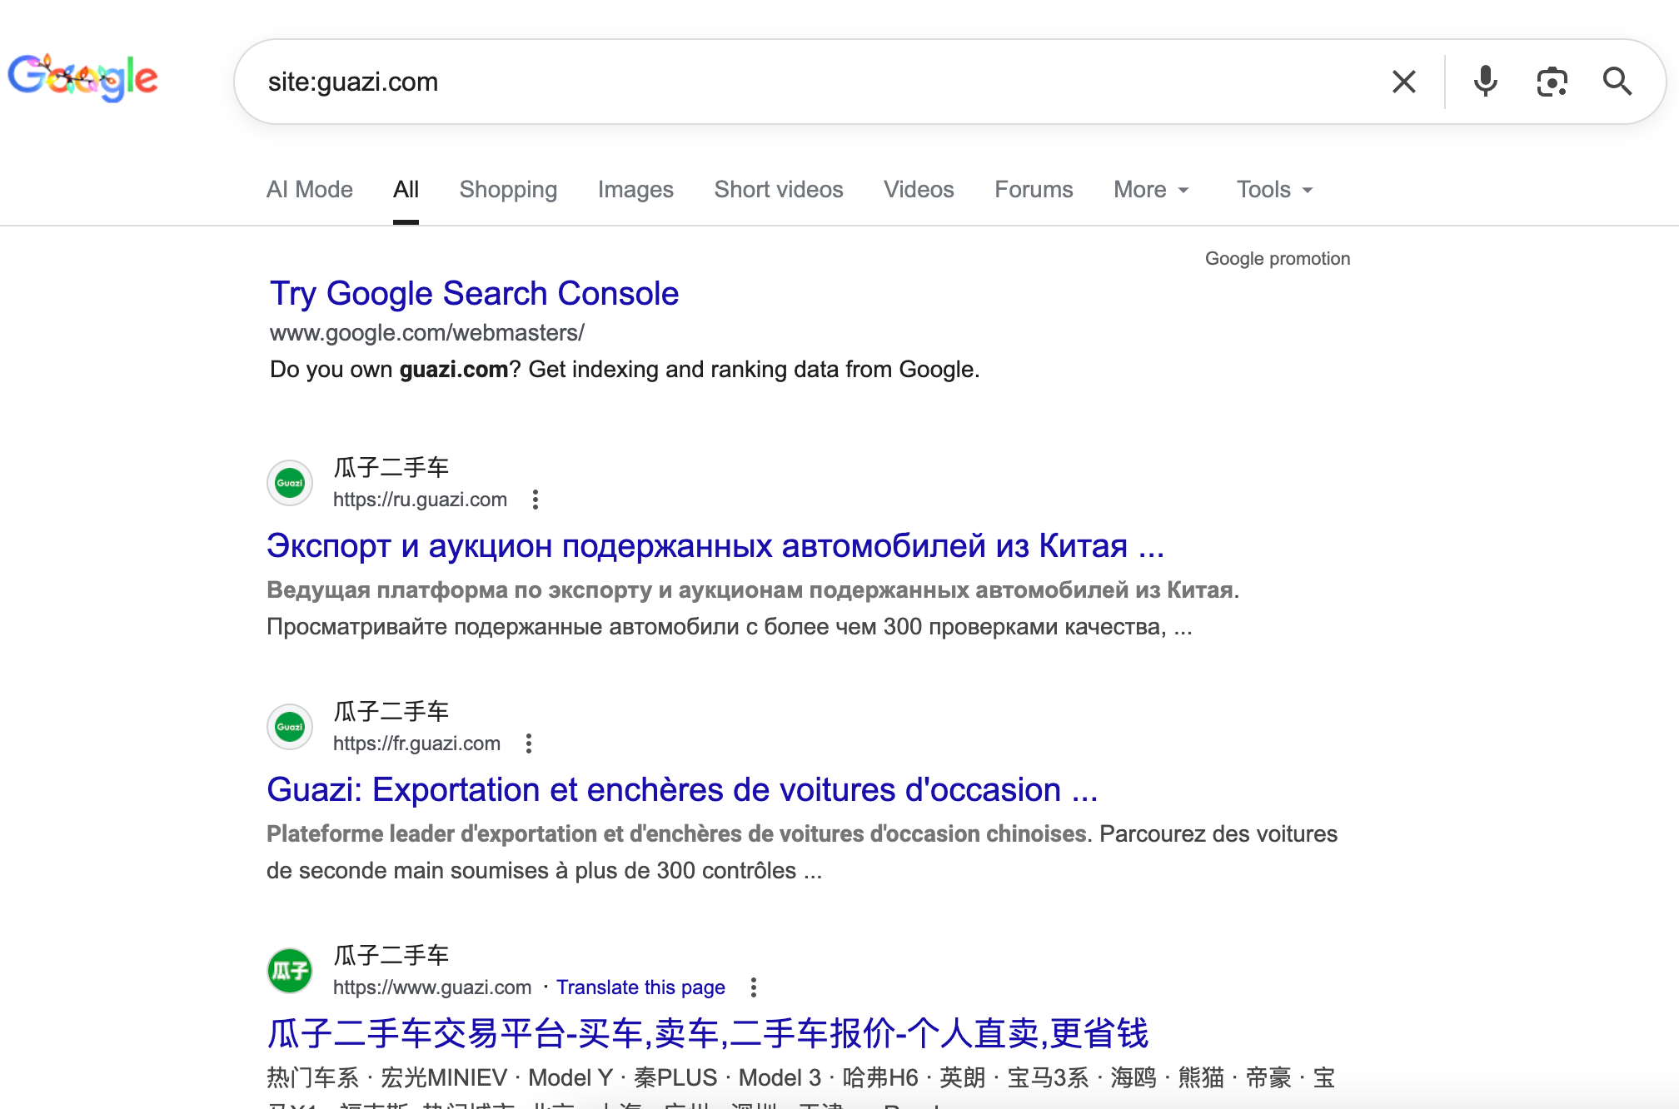The image size is (1679, 1109).
Task: Expand the Tools dropdown
Action: click(x=1273, y=190)
